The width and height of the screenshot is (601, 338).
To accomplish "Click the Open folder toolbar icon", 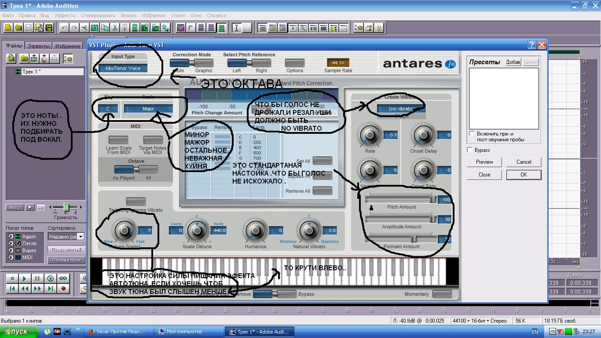I will pos(18,28).
